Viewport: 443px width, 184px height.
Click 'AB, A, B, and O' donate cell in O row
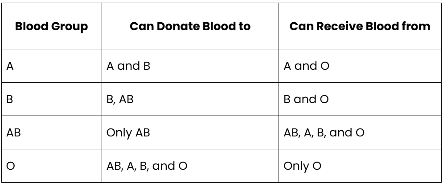coord(190,166)
